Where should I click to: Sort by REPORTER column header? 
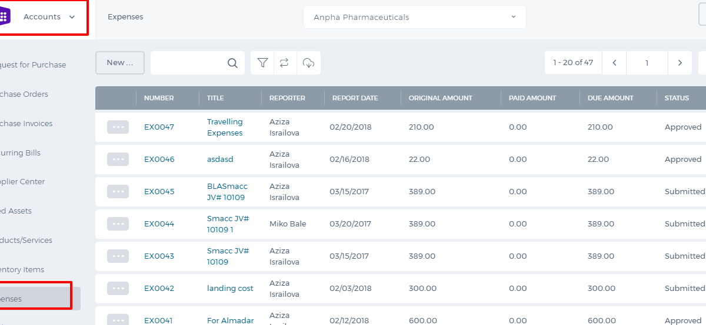(x=287, y=98)
